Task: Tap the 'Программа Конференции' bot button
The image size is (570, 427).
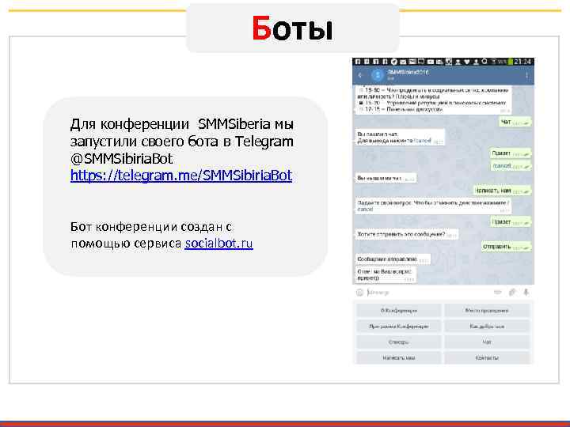Action: (x=399, y=327)
